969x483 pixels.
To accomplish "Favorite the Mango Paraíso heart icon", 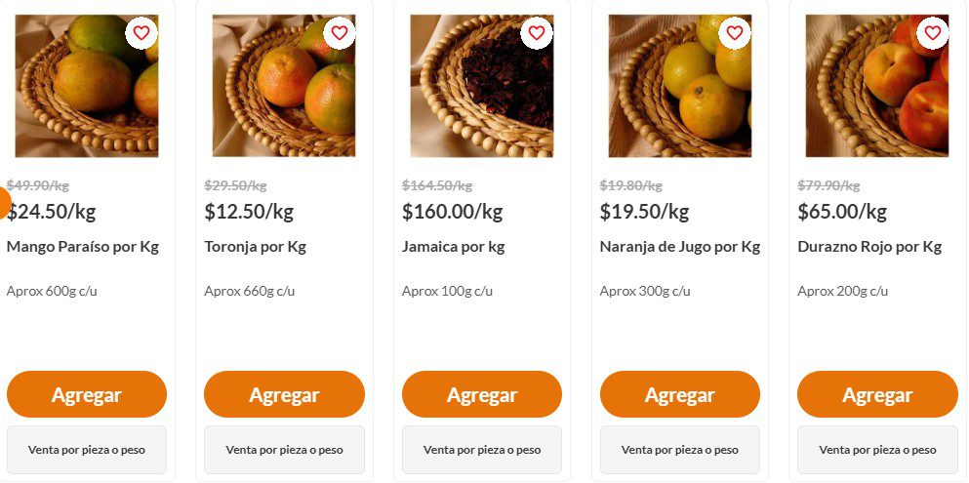I will pos(141,33).
